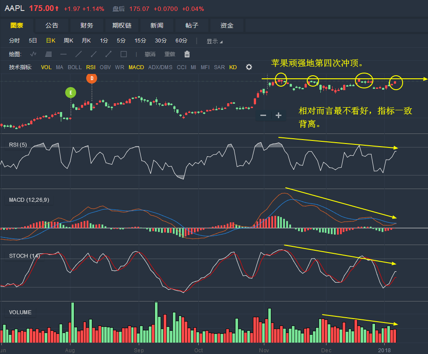Toggle the WR indicator
The width and height of the screenshot is (428, 354).
click(119, 67)
